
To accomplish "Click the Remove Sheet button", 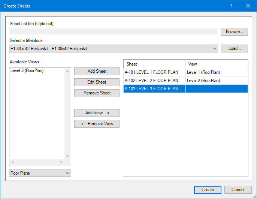I will [x=97, y=93].
